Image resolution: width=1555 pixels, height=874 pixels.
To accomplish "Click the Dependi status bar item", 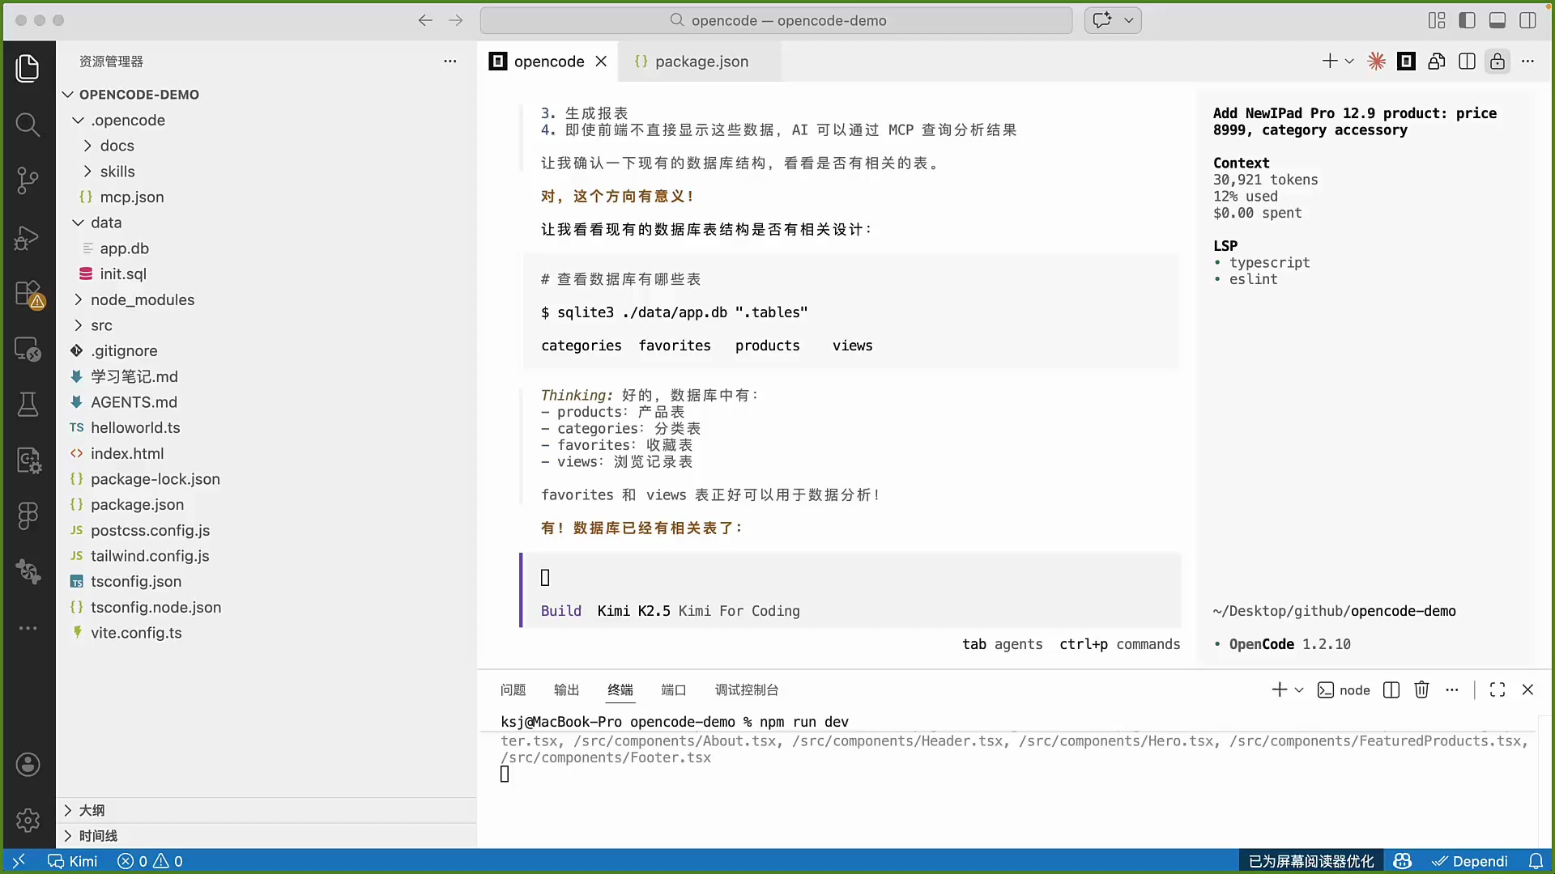I will (x=1469, y=861).
